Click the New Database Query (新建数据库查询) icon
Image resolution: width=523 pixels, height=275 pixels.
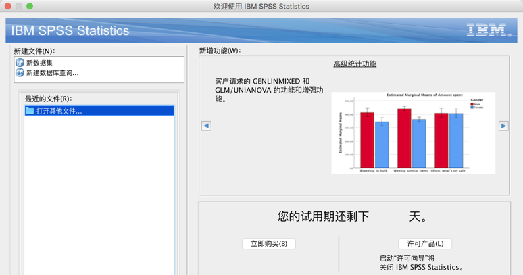click(20, 72)
